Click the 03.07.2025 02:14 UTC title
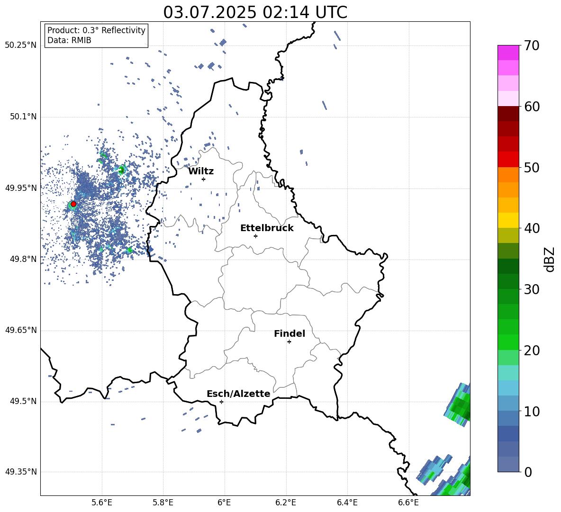 pyautogui.click(x=255, y=12)
